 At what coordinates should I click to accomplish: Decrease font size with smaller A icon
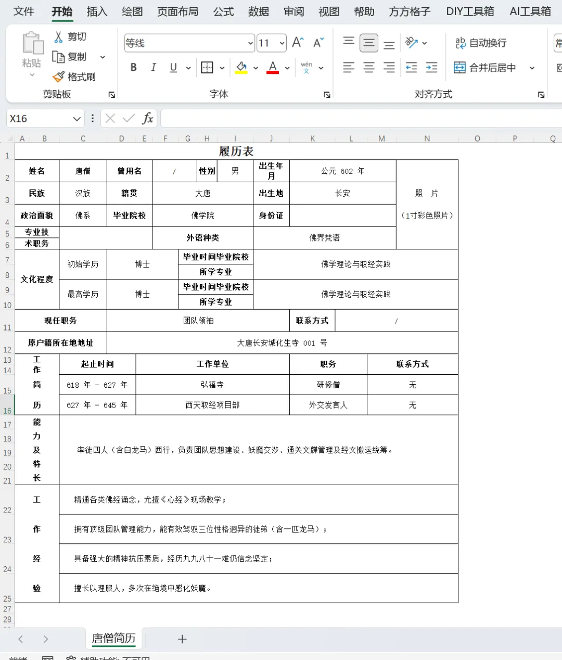pyautogui.click(x=318, y=42)
